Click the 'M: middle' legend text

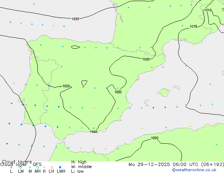[81, 167]
